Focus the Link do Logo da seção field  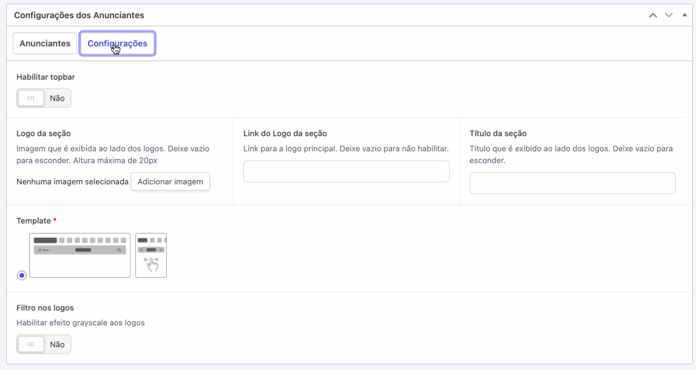[x=346, y=172]
